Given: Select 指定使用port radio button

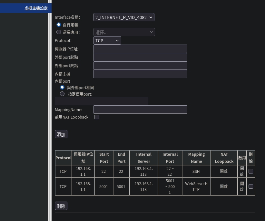Looking at the screenshot, I should 63,94.
